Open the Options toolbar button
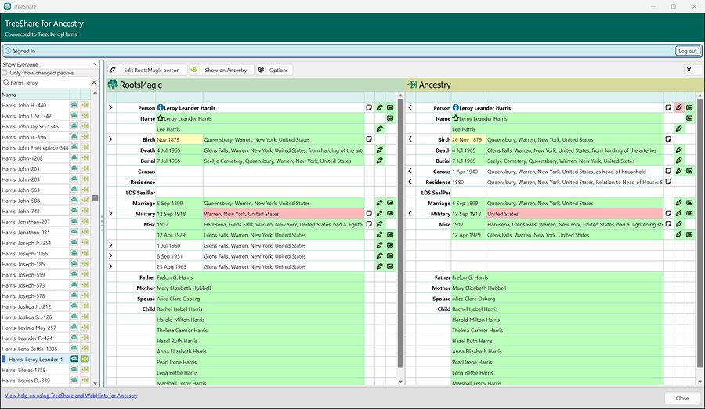 tap(274, 70)
